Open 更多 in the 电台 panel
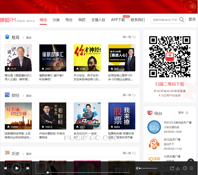The width and height of the screenshot is (198, 175). pyautogui.click(x=181, y=113)
